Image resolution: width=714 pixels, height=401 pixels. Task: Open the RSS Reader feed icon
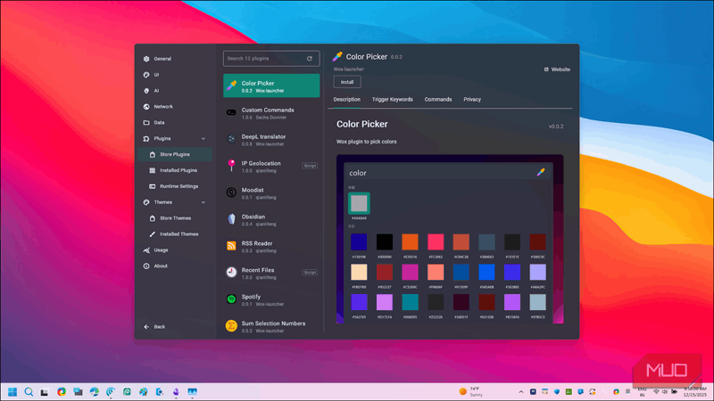point(231,246)
